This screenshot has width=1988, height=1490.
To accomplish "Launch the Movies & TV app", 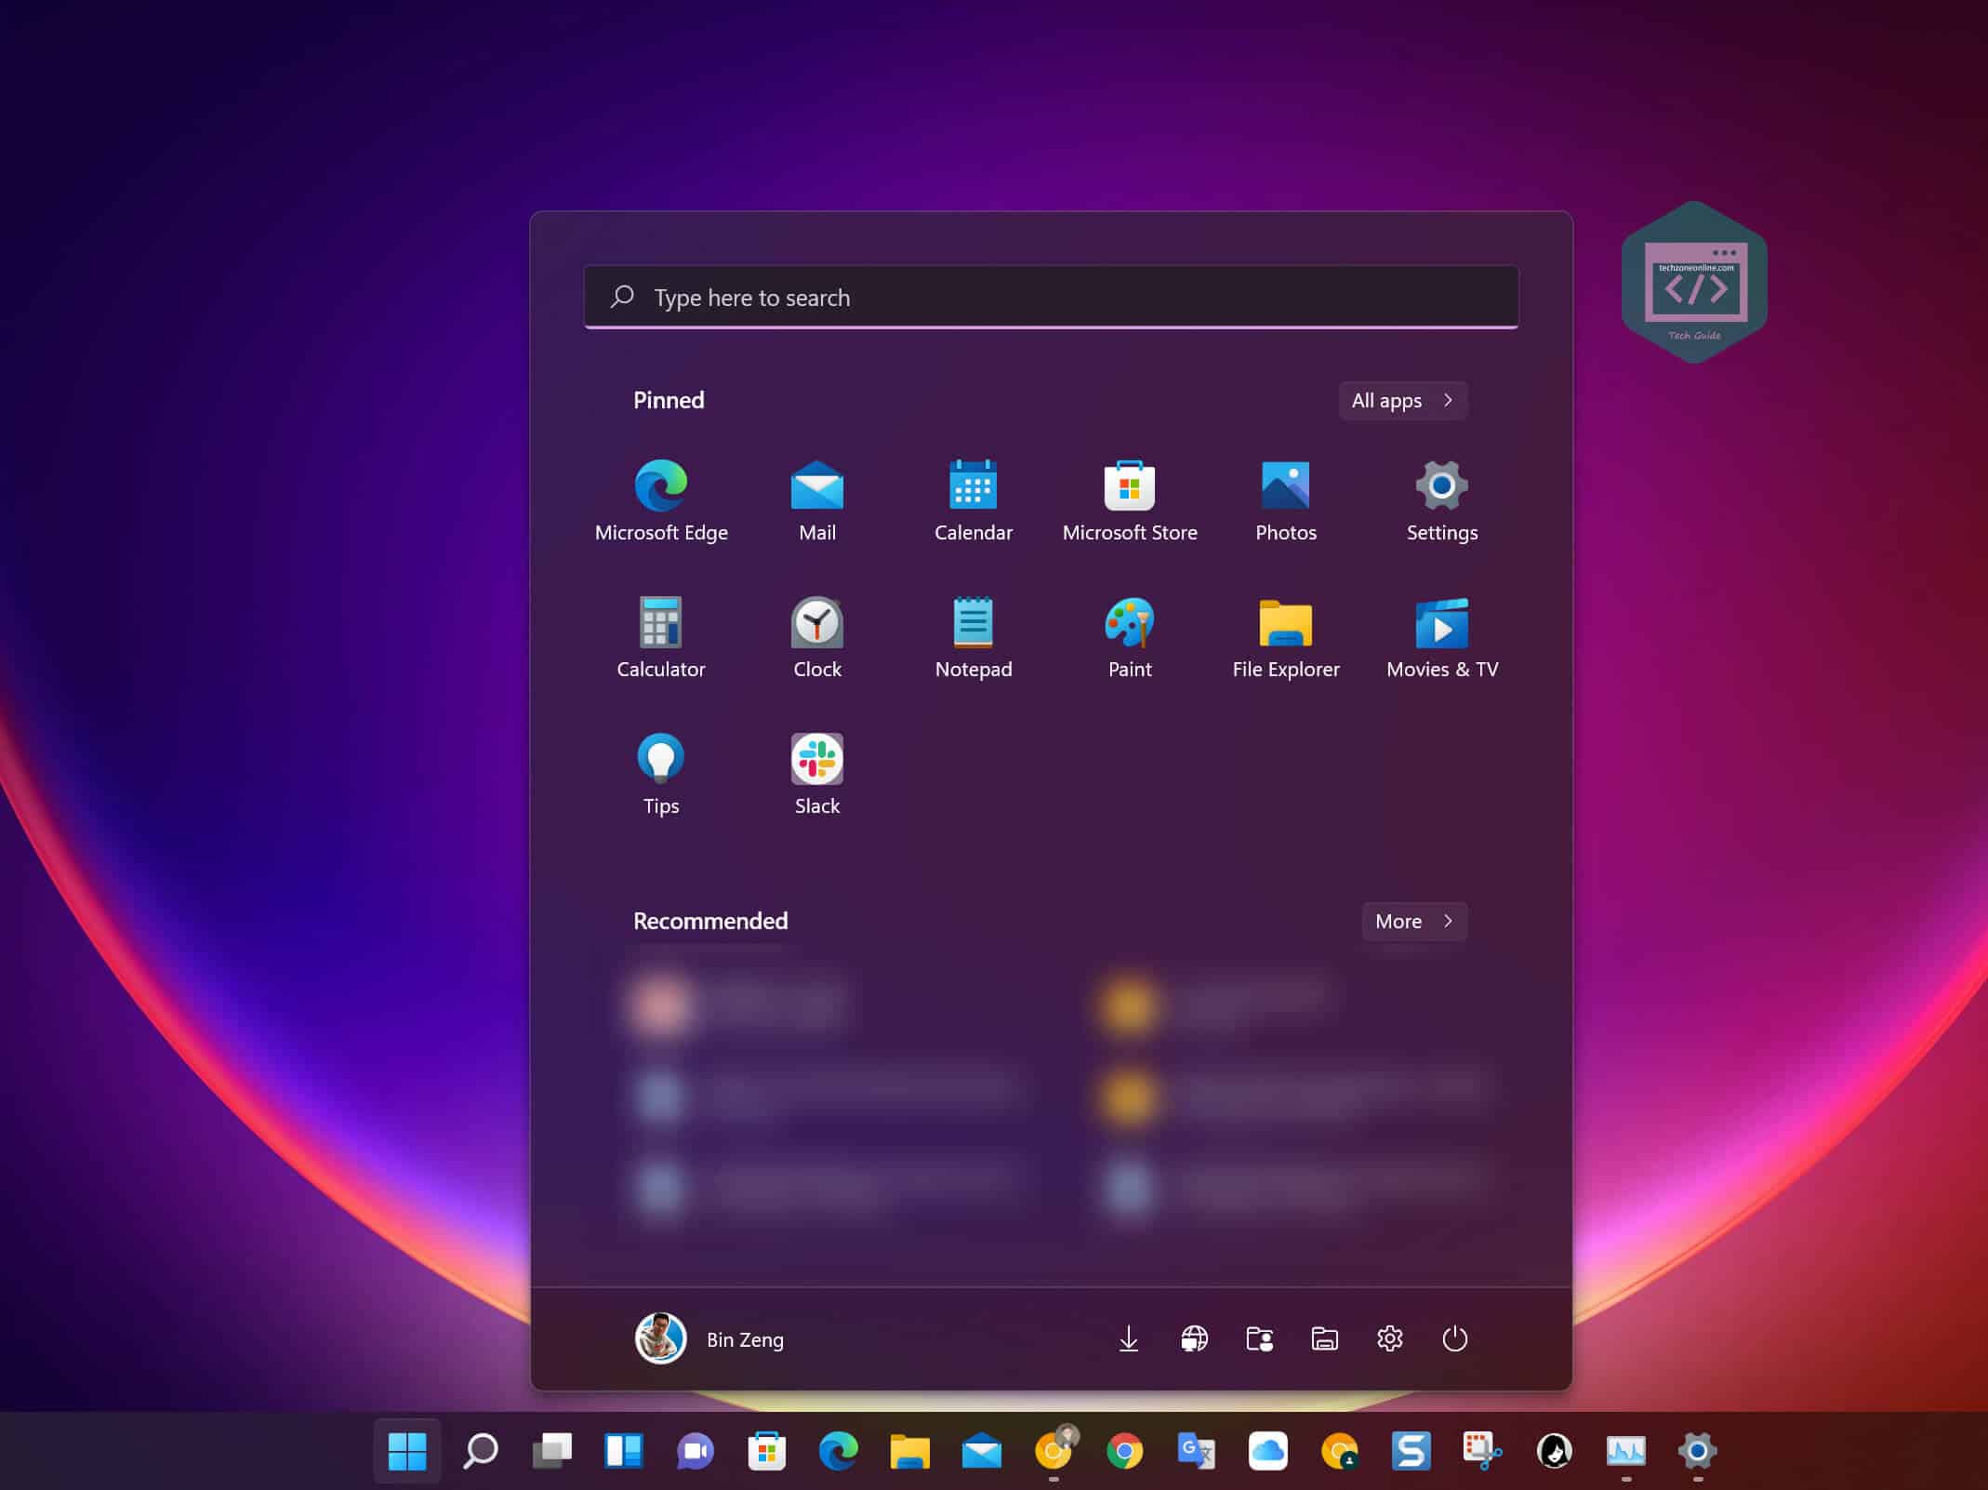I will [x=1442, y=638].
